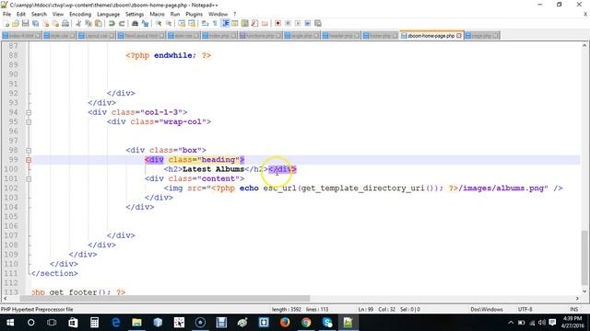Run macro multiple times icon
Image resolution: width=590 pixels, height=331 pixels.
pos(307,23)
